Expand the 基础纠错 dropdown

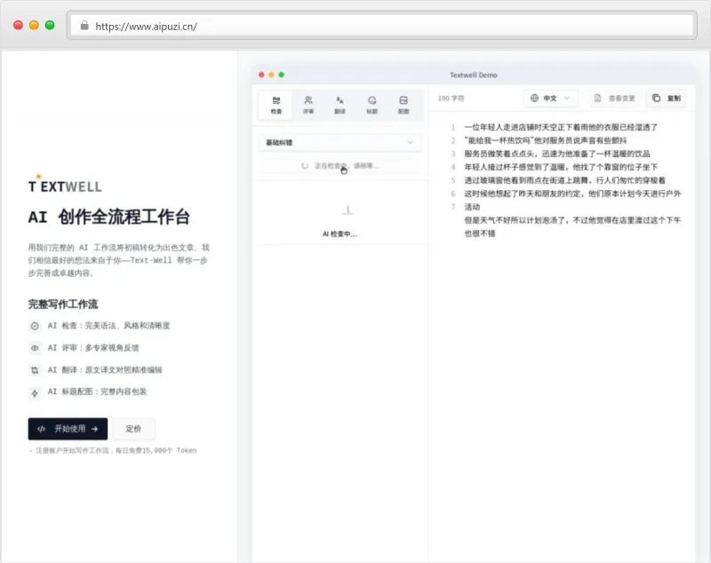tap(340, 142)
